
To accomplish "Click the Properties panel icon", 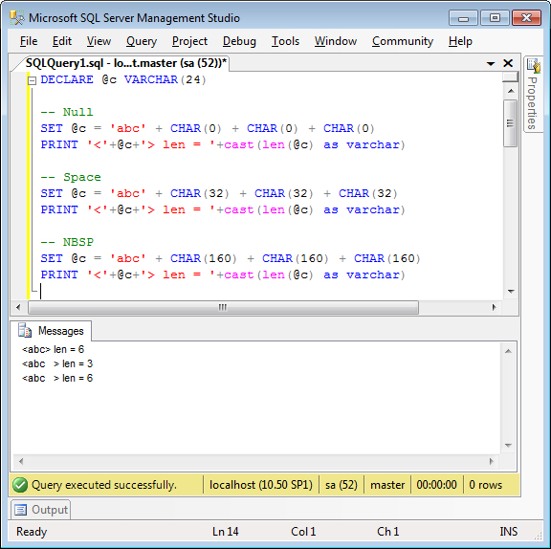I will 533,65.
